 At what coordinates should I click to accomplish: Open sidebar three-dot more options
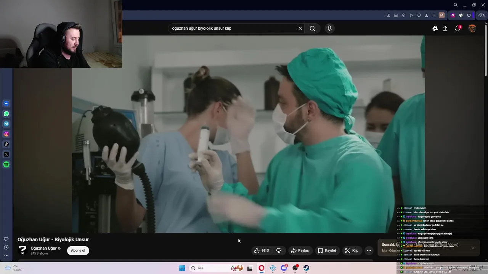(6, 256)
